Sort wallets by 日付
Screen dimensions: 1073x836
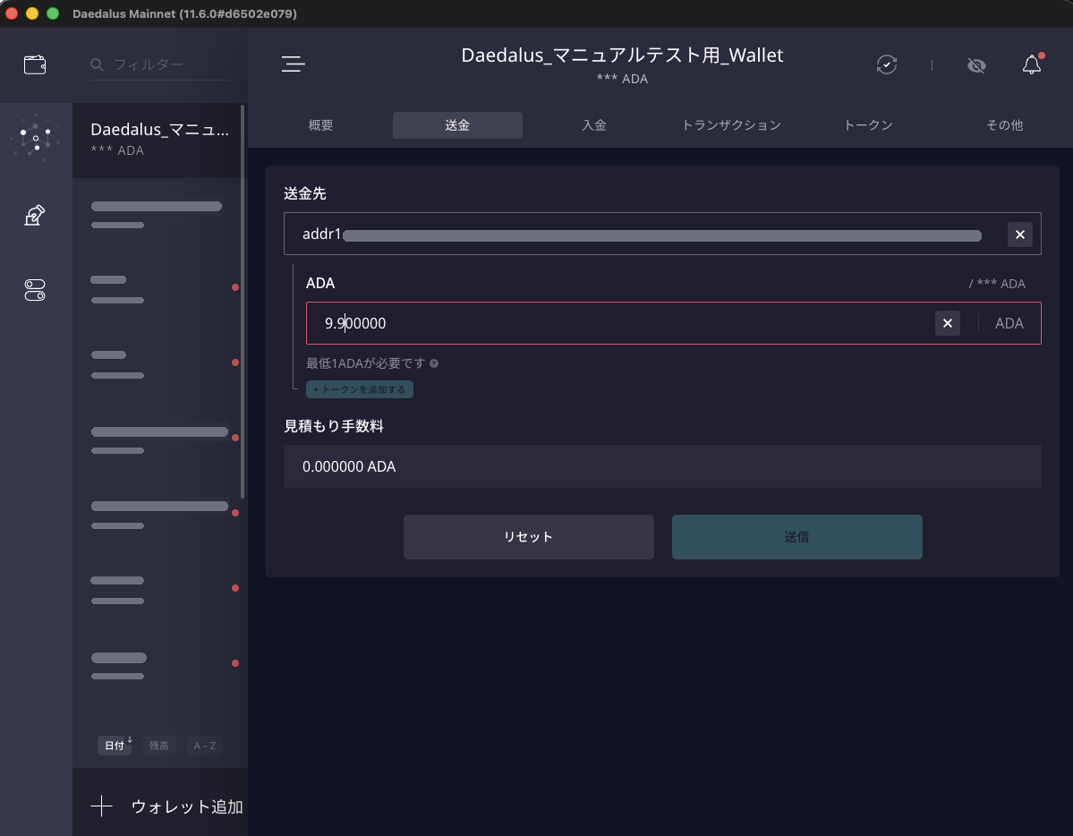coord(115,746)
